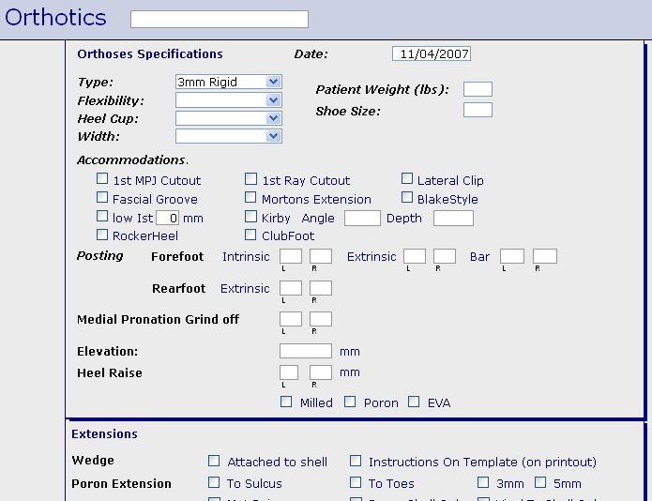Click the Shoe Size input field
The image size is (652, 501).
coord(478,110)
